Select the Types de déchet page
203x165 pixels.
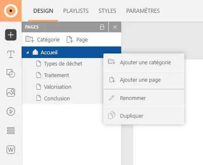coord(63,64)
